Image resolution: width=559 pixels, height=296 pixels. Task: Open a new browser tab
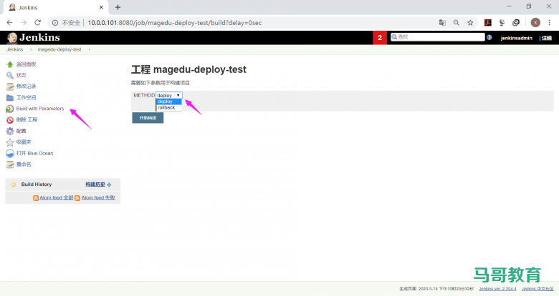[x=118, y=7]
